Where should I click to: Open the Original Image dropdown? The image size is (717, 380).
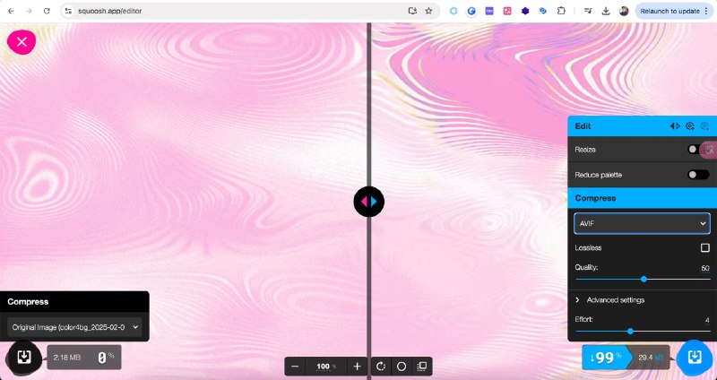tap(74, 327)
